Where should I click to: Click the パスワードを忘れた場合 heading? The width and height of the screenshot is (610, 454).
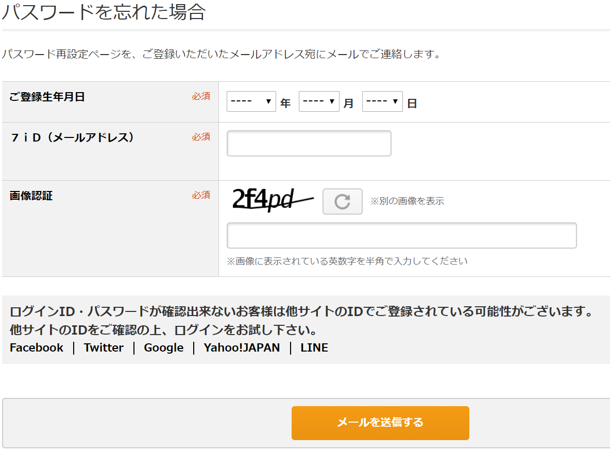pos(104,11)
